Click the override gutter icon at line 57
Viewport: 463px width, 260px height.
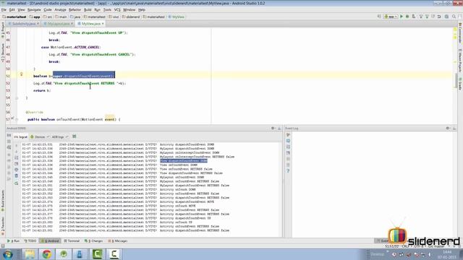(x=12, y=119)
